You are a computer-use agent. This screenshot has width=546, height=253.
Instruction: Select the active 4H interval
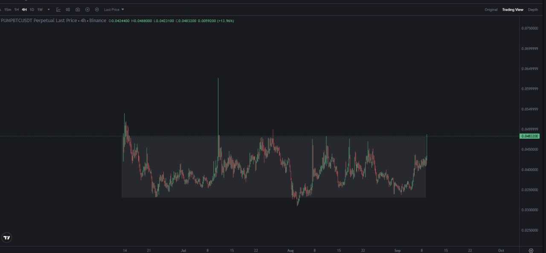[x=24, y=9]
